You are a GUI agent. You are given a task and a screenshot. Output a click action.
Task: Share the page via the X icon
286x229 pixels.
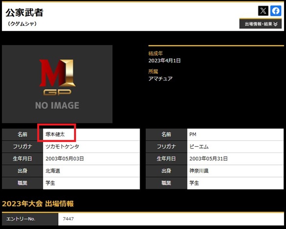coord(263,11)
